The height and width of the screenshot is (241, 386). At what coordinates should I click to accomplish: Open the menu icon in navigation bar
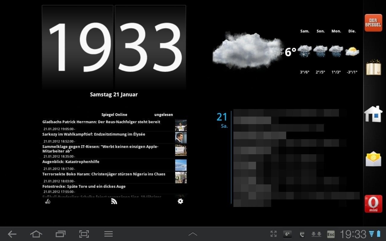click(108, 234)
